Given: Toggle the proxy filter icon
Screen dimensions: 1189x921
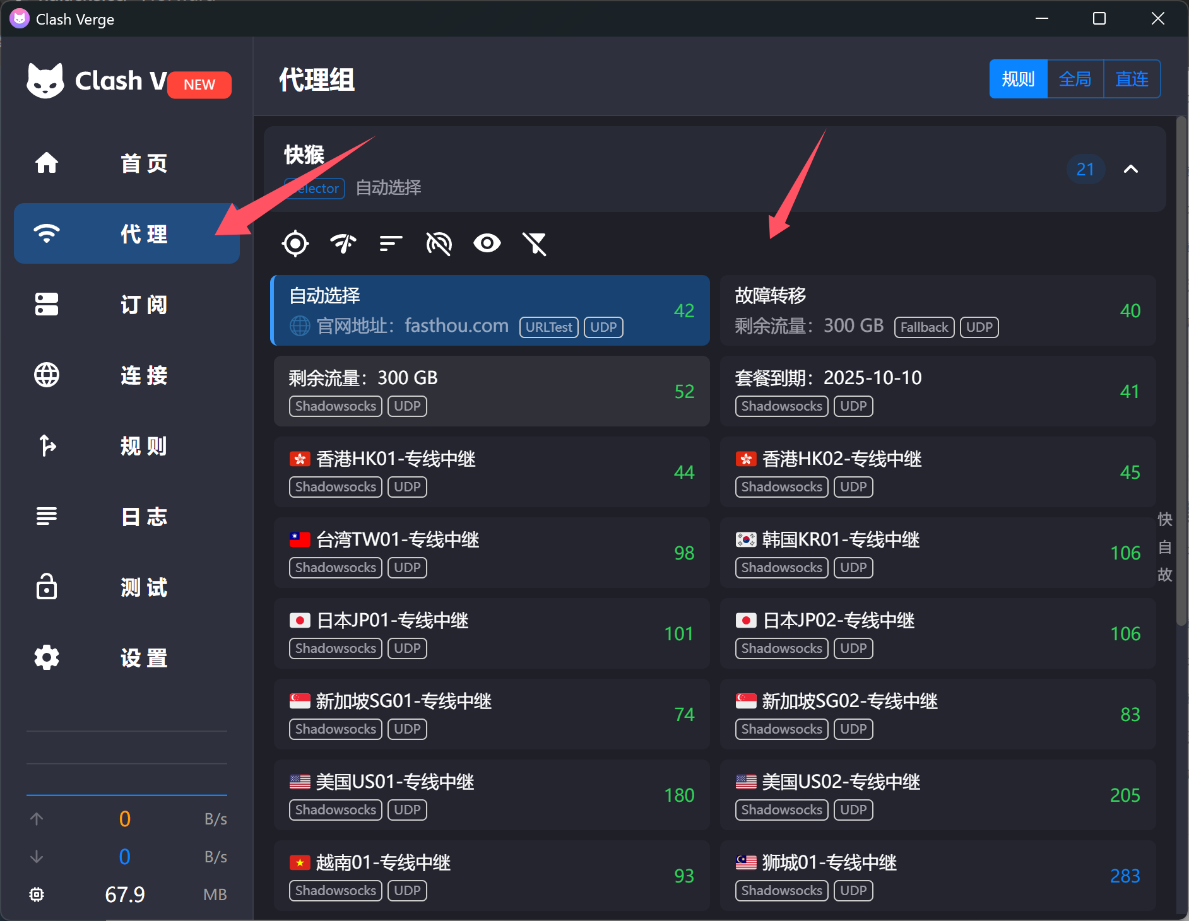Looking at the screenshot, I should [535, 243].
